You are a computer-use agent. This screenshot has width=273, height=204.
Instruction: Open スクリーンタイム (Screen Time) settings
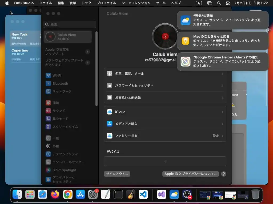coord(62,127)
